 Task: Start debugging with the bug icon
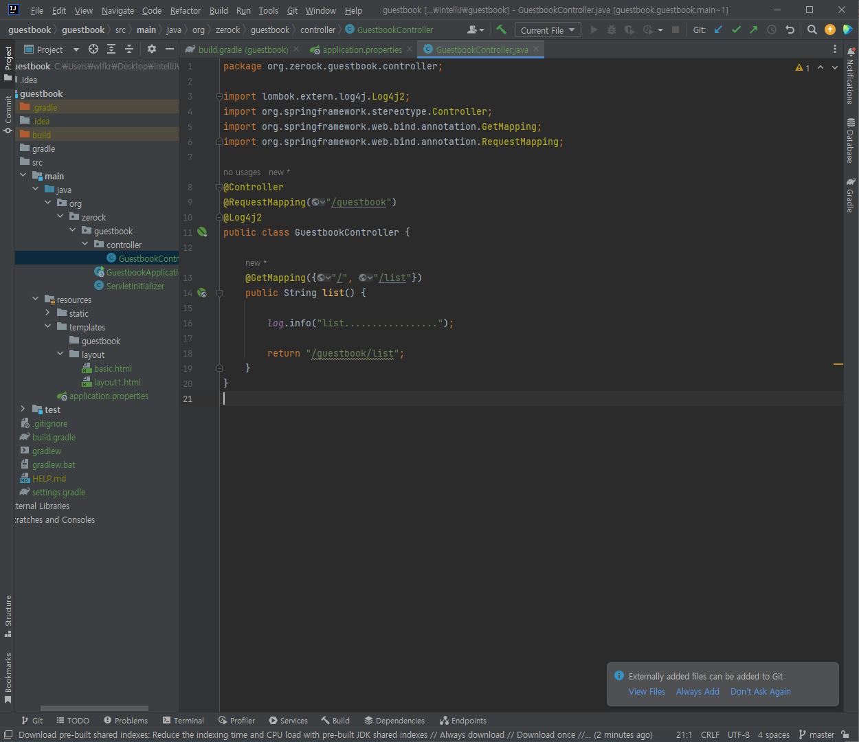tap(612, 30)
